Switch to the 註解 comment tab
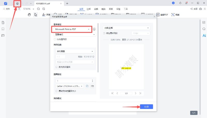Screen dimensions: 207x118 [89, 9]
